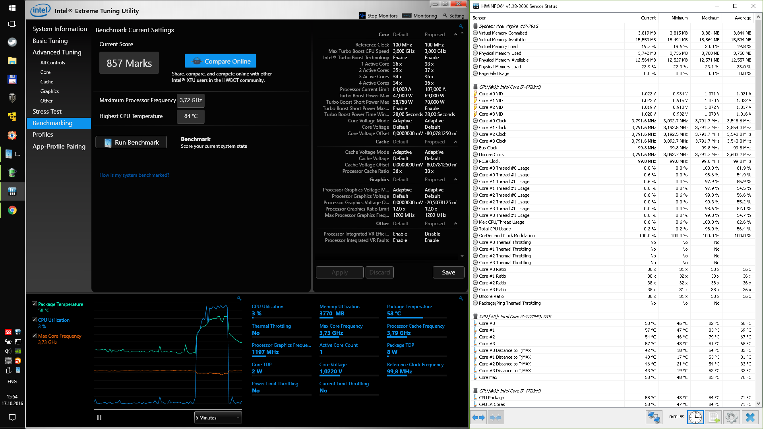Open 'How is my system benchmarked?' link

134,175
